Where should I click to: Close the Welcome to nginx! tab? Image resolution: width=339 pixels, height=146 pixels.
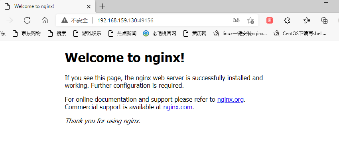[89, 6]
